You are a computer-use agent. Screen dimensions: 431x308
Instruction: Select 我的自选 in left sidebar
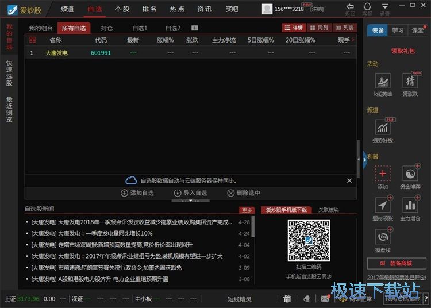(x=9, y=37)
